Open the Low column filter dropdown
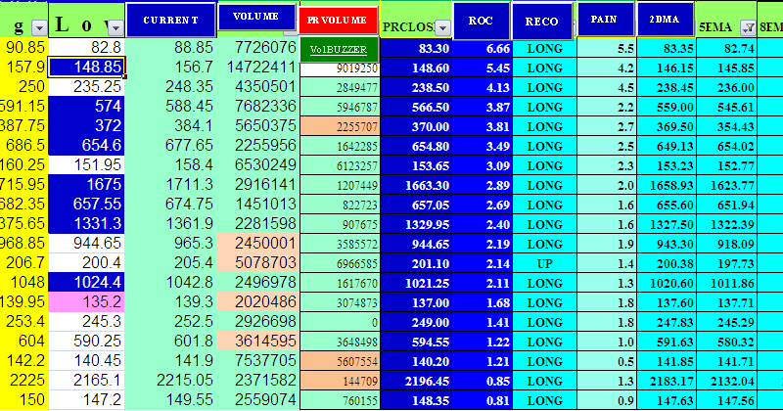Image resolution: width=783 pixels, height=411 pixels. [115, 27]
